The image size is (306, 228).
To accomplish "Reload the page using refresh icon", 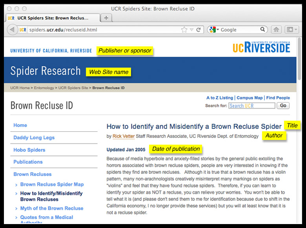I will [199, 29].
